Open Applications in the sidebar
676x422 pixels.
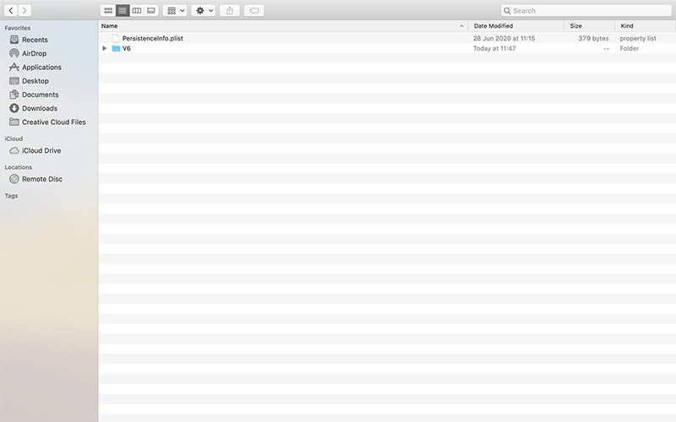click(35, 68)
